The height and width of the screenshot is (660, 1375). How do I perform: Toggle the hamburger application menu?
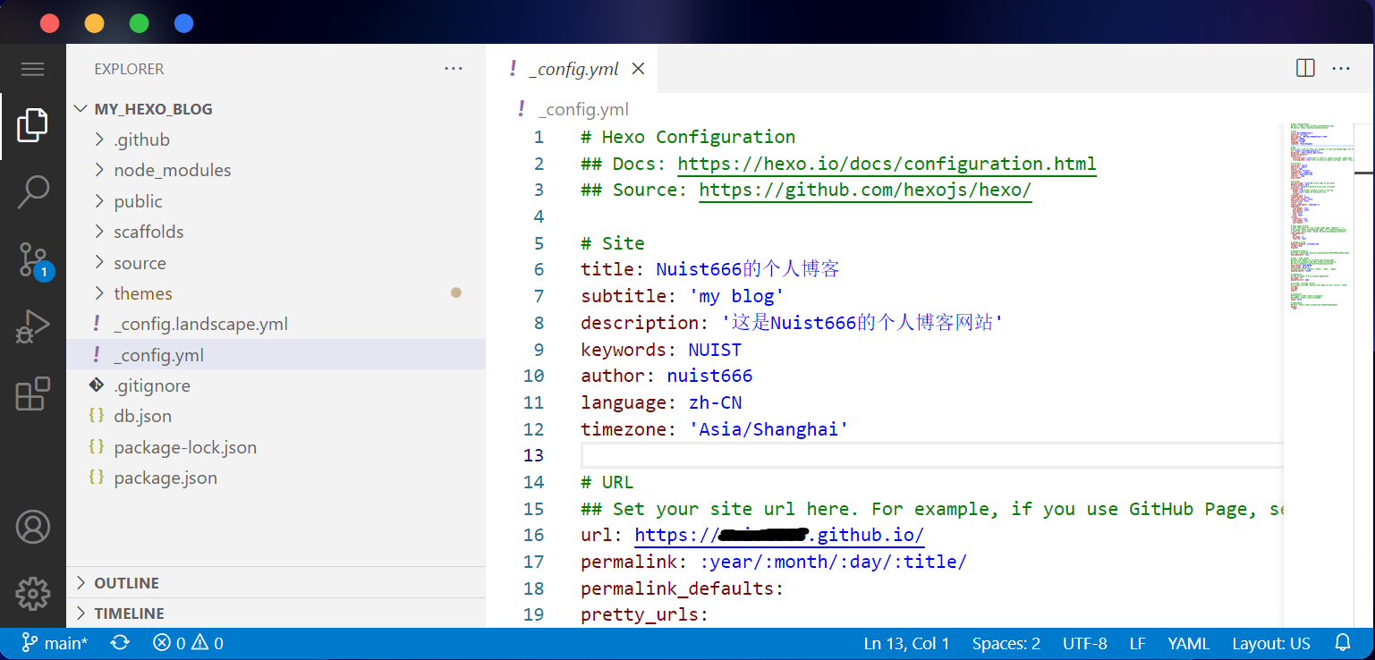[x=32, y=69]
